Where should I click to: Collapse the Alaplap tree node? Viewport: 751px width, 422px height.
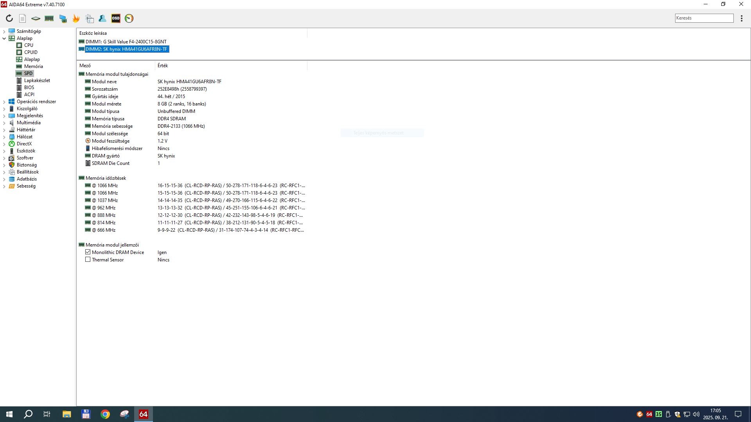pyautogui.click(x=4, y=38)
